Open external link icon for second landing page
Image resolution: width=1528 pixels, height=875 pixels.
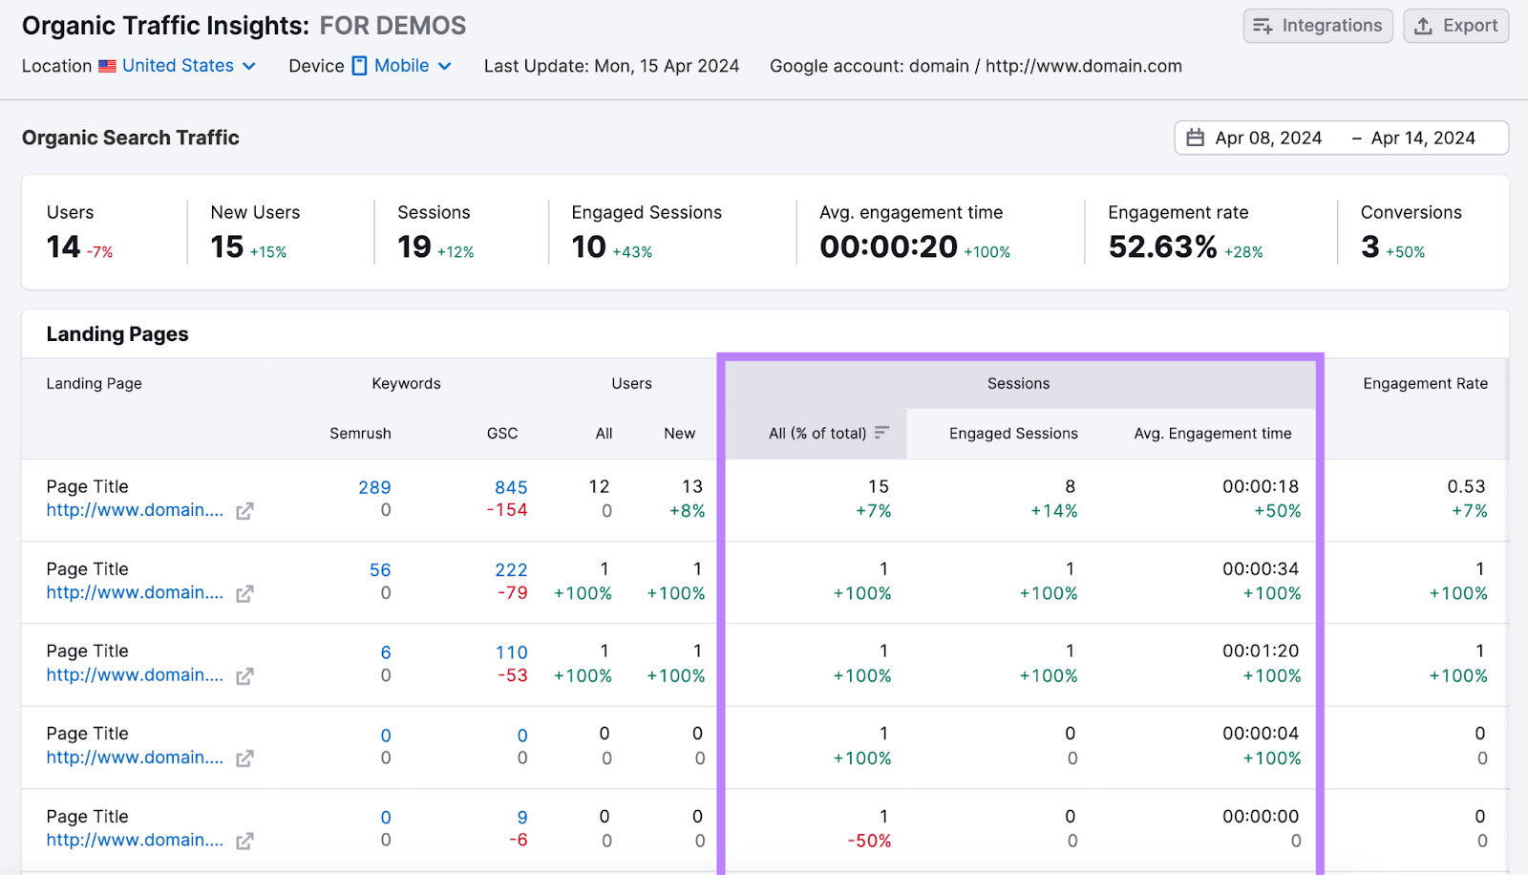tap(244, 593)
